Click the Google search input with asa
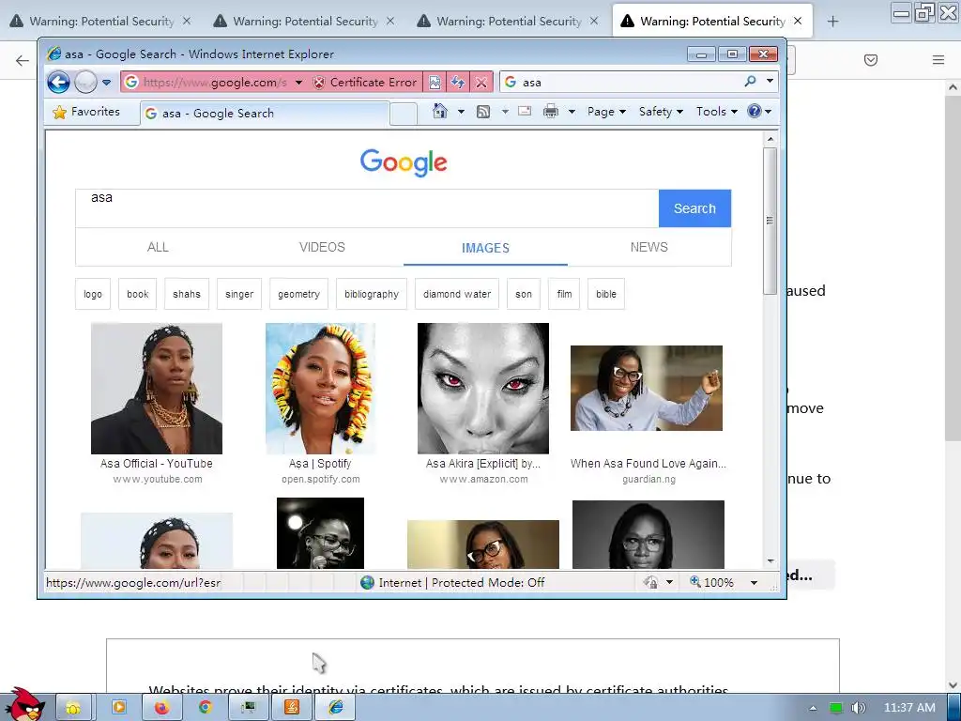 pos(367,208)
